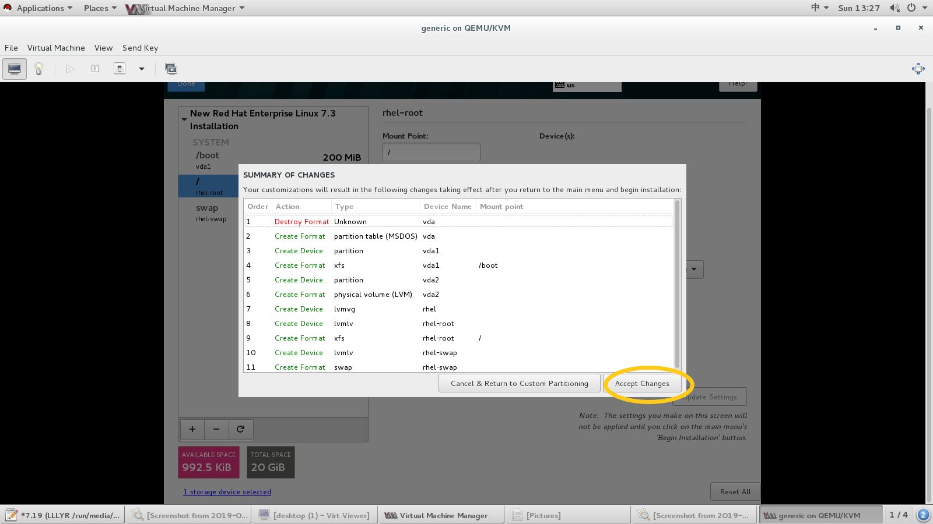Click the Order column header
The width and height of the screenshot is (933, 524).
(258, 207)
